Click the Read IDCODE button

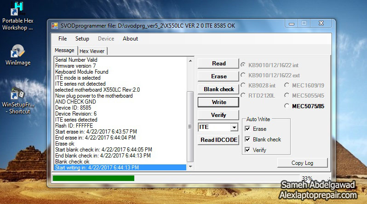point(218,140)
